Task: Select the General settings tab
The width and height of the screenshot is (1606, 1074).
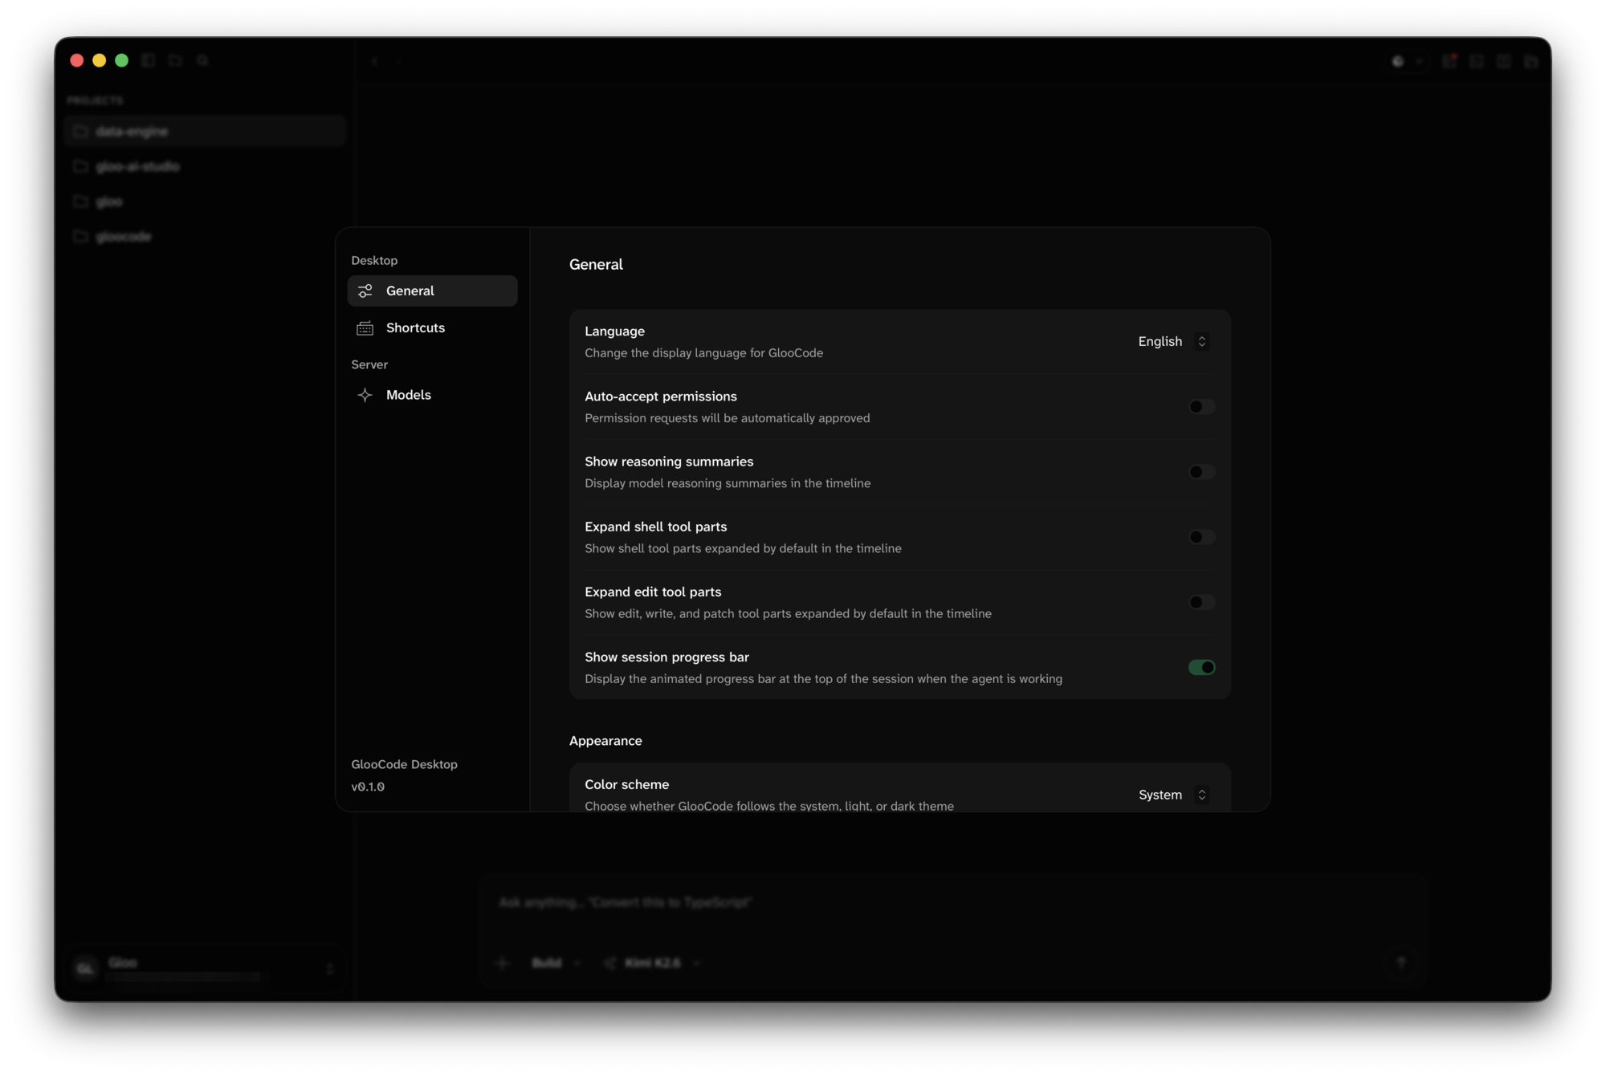Action: point(432,291)
